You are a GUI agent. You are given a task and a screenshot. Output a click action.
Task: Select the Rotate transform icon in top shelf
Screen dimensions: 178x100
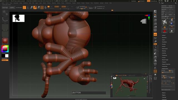point(38,7)
